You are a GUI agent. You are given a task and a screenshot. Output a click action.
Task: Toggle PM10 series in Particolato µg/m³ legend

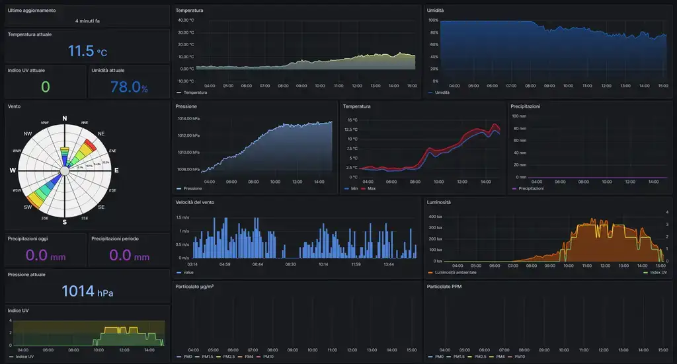click(x=268, y=357)
